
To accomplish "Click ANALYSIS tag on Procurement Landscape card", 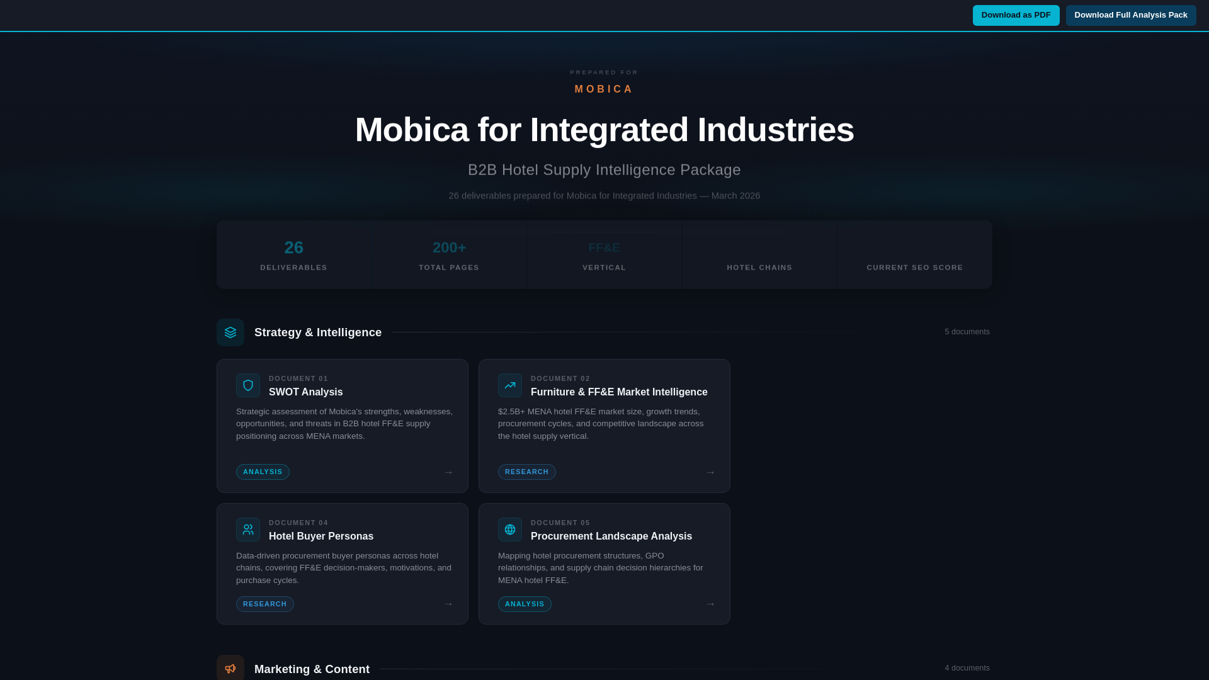I will 525,604.
